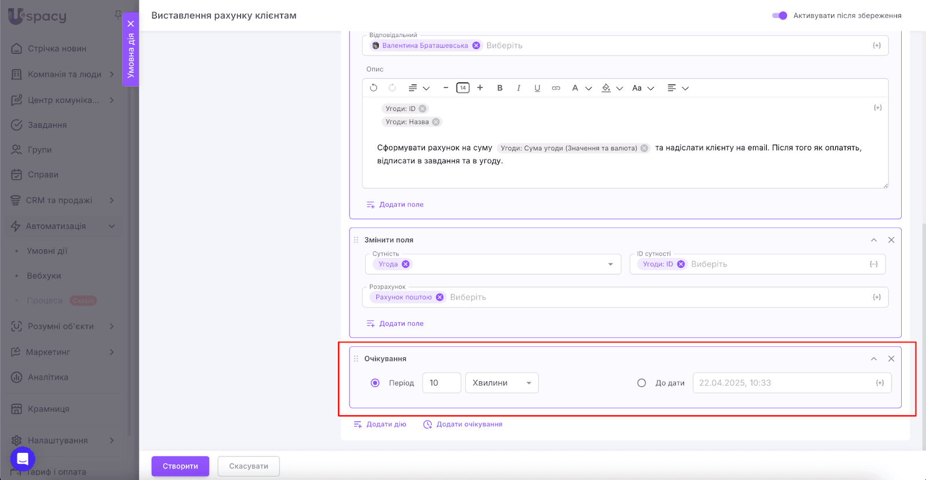The image size is (926, 480).
Task: Click Додати очікування link
Action: pyautogui.click(x=469, y=424)
